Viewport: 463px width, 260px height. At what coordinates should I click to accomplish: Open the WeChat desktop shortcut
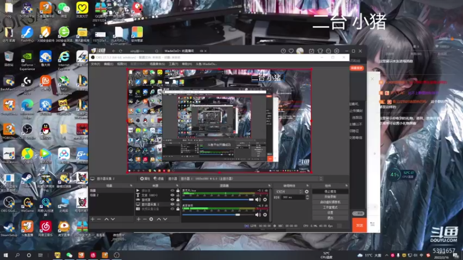coord(64,10)
